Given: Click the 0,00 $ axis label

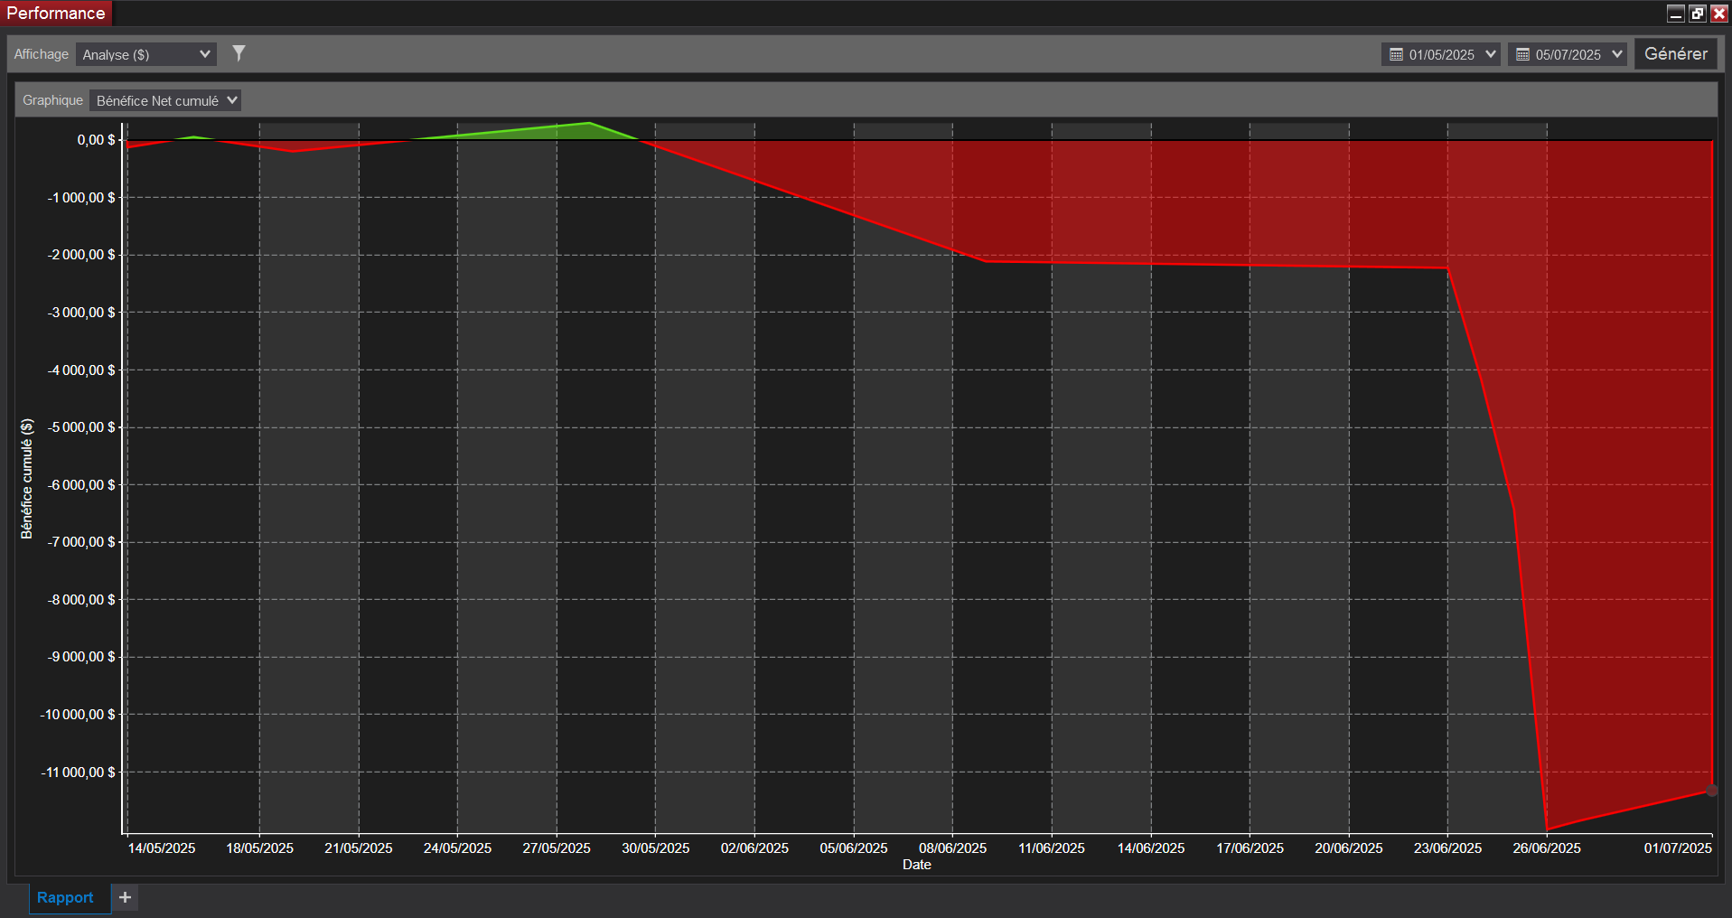Looking at the screenshot, I should pos(96,140).
